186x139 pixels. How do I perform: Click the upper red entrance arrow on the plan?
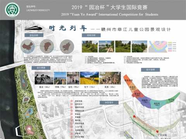(134, 117)
